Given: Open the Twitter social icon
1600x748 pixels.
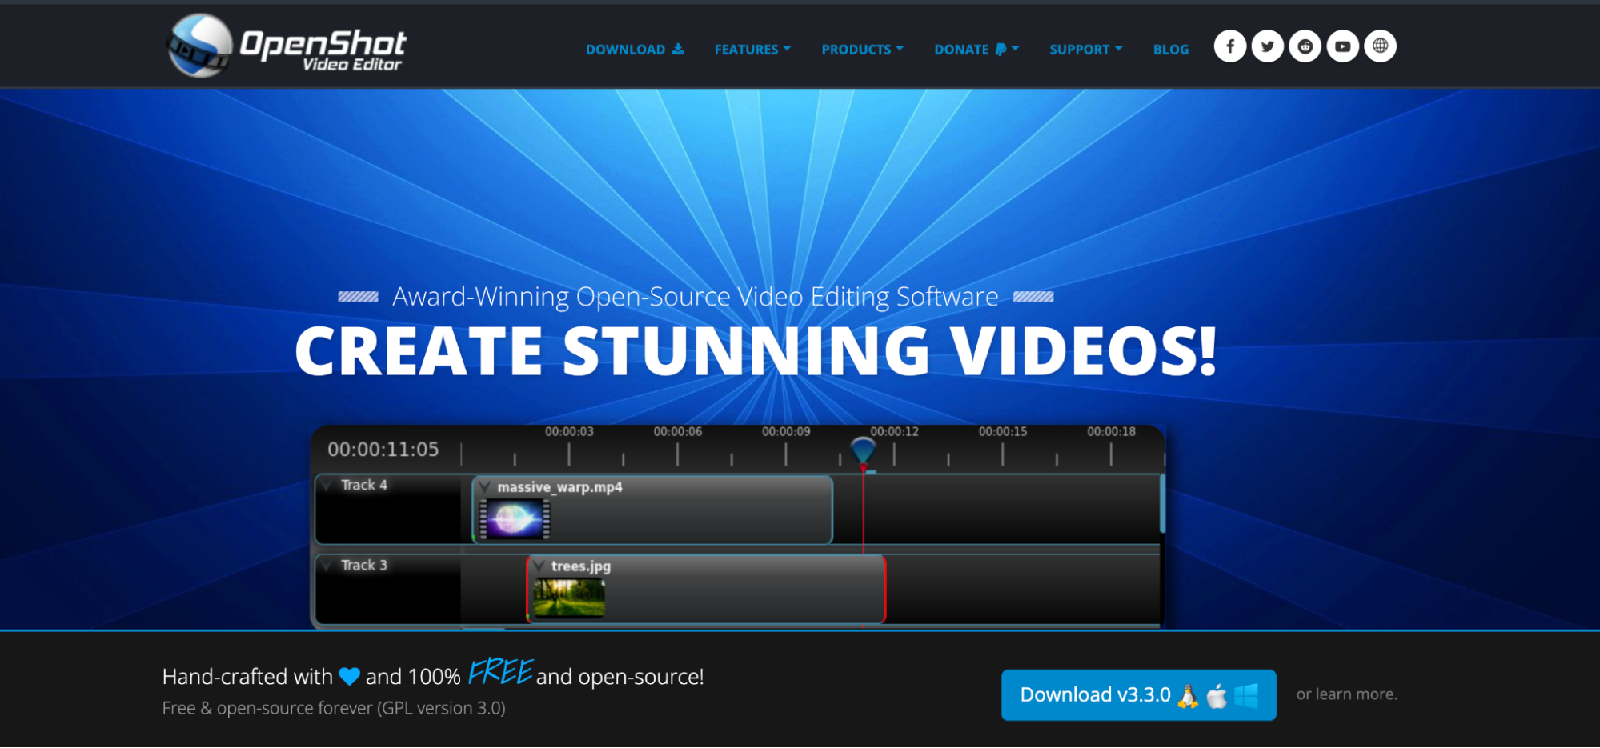Looking at the screenshot, I should pos(1268,46).
